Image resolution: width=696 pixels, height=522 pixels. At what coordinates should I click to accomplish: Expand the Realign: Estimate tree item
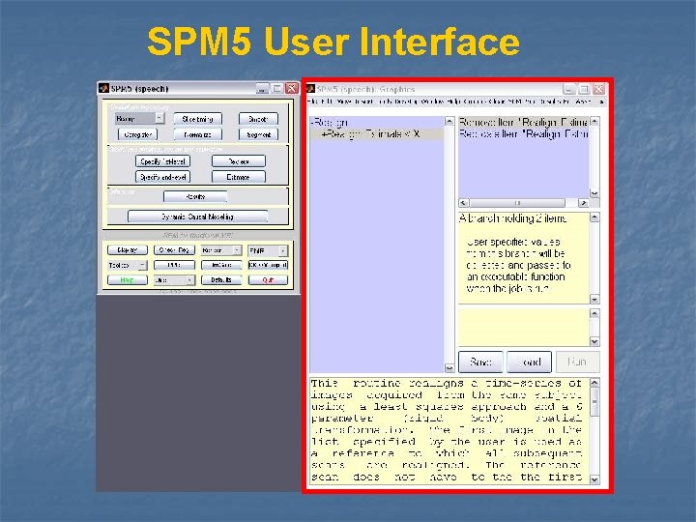pos(324,133)
